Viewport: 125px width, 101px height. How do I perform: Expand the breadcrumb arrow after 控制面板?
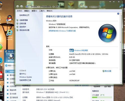point(39,7)
